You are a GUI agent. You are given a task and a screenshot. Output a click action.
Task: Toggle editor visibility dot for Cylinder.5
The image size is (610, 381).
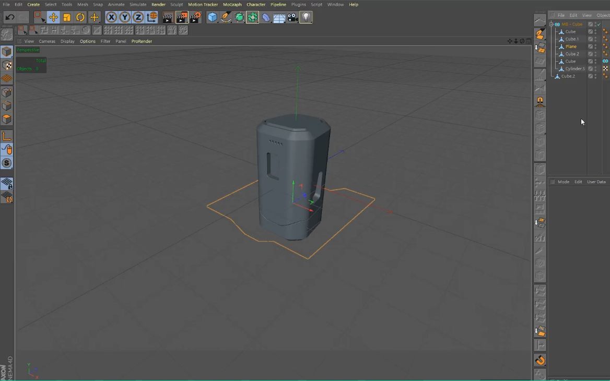(595, 67)
